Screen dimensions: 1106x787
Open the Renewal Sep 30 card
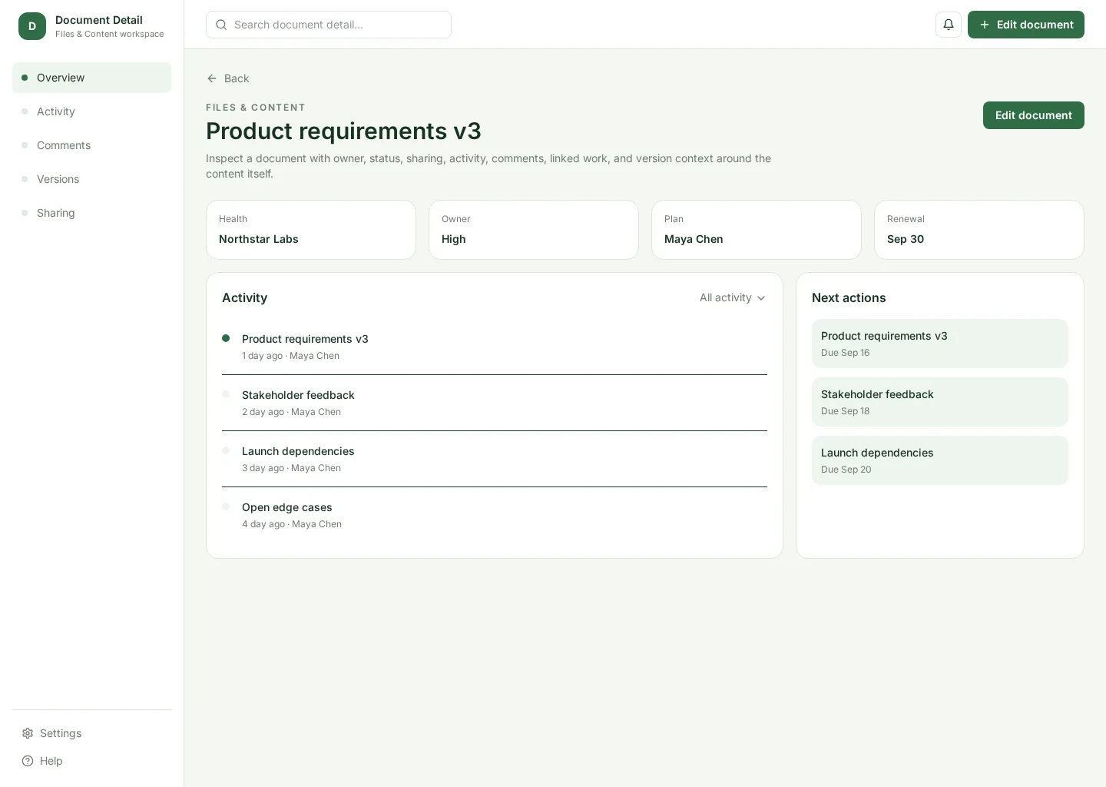pyautogui.click(x=979, y=230)
